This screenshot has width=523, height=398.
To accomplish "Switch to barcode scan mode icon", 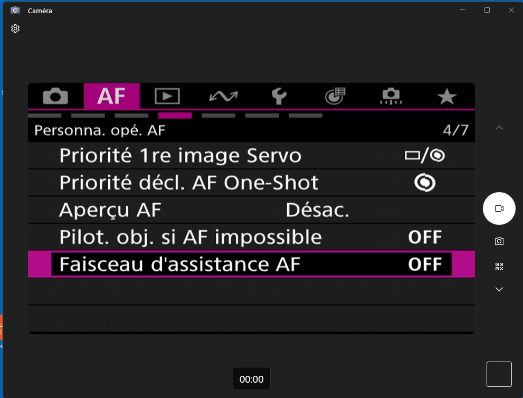I will coord(499,267).
